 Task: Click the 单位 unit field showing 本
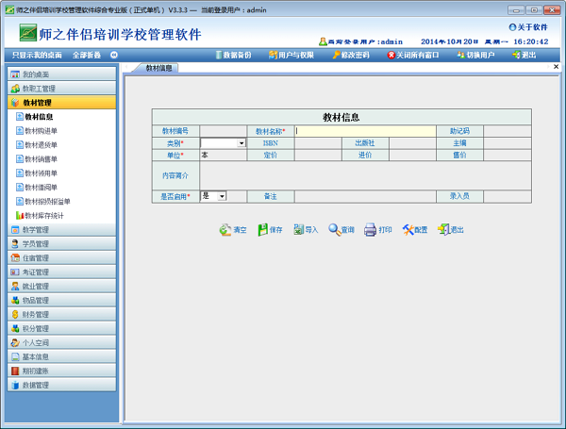[x=223, y=156]
